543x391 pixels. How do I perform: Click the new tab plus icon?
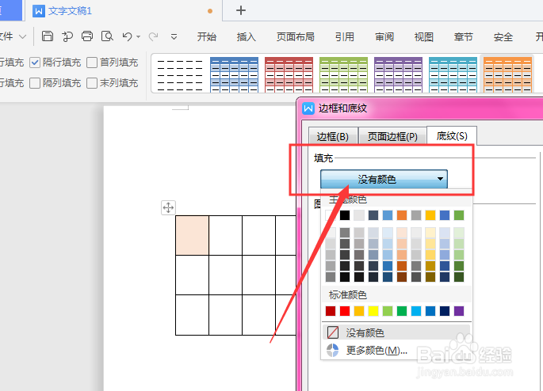241,10
